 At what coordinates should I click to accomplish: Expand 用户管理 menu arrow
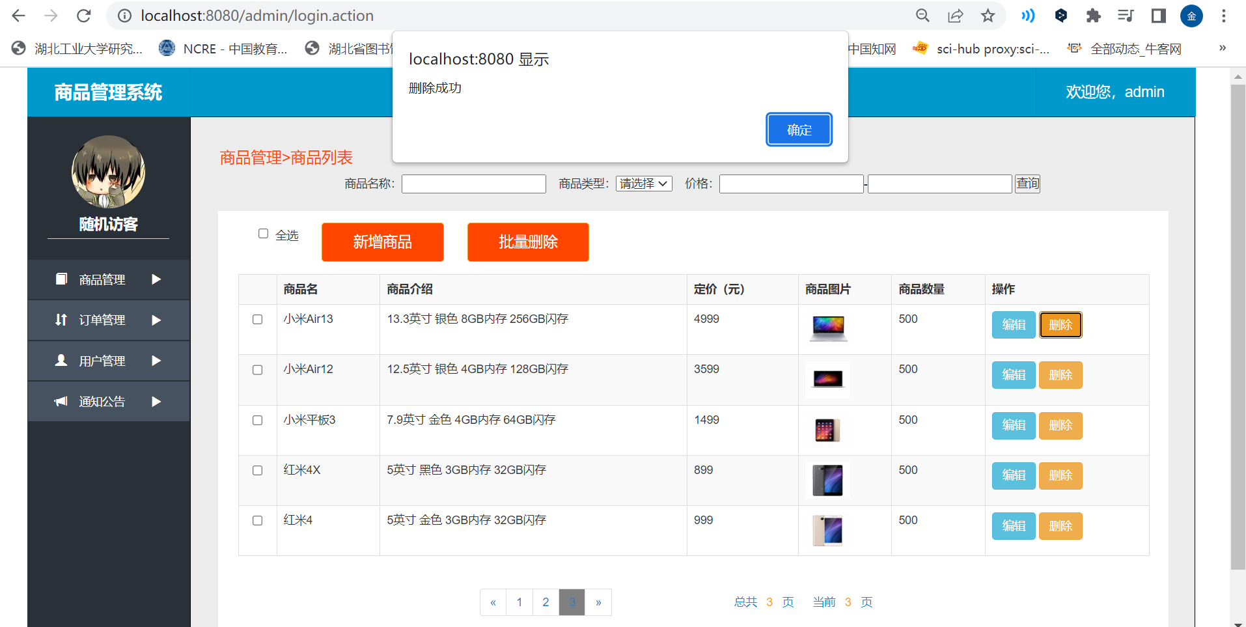point(156,360)
